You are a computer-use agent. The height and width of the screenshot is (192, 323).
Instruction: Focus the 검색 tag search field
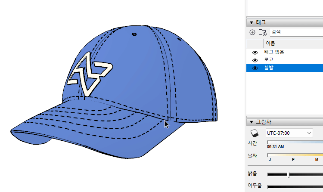click(296, 32)
